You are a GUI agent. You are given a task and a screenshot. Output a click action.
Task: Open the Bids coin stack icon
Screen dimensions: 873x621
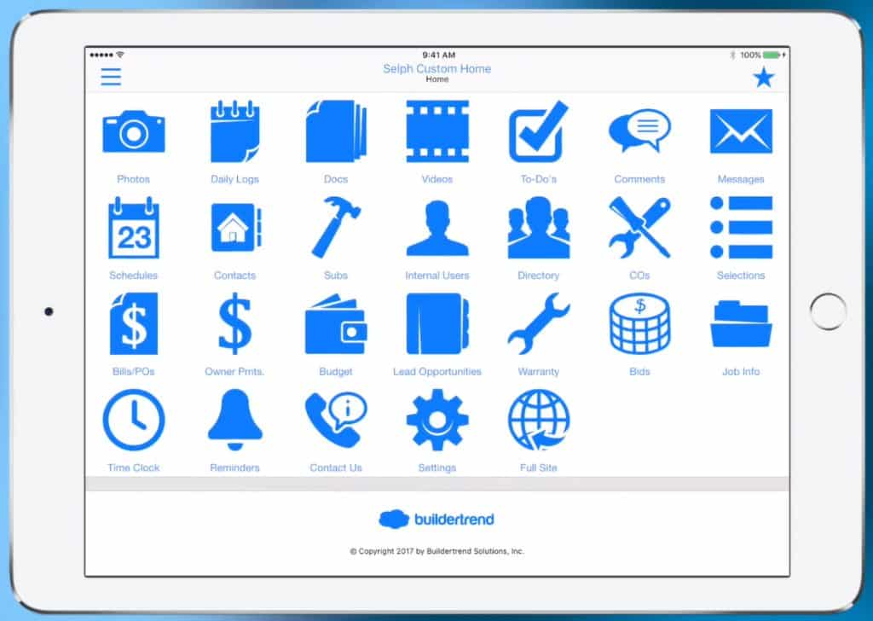point(639,325)
